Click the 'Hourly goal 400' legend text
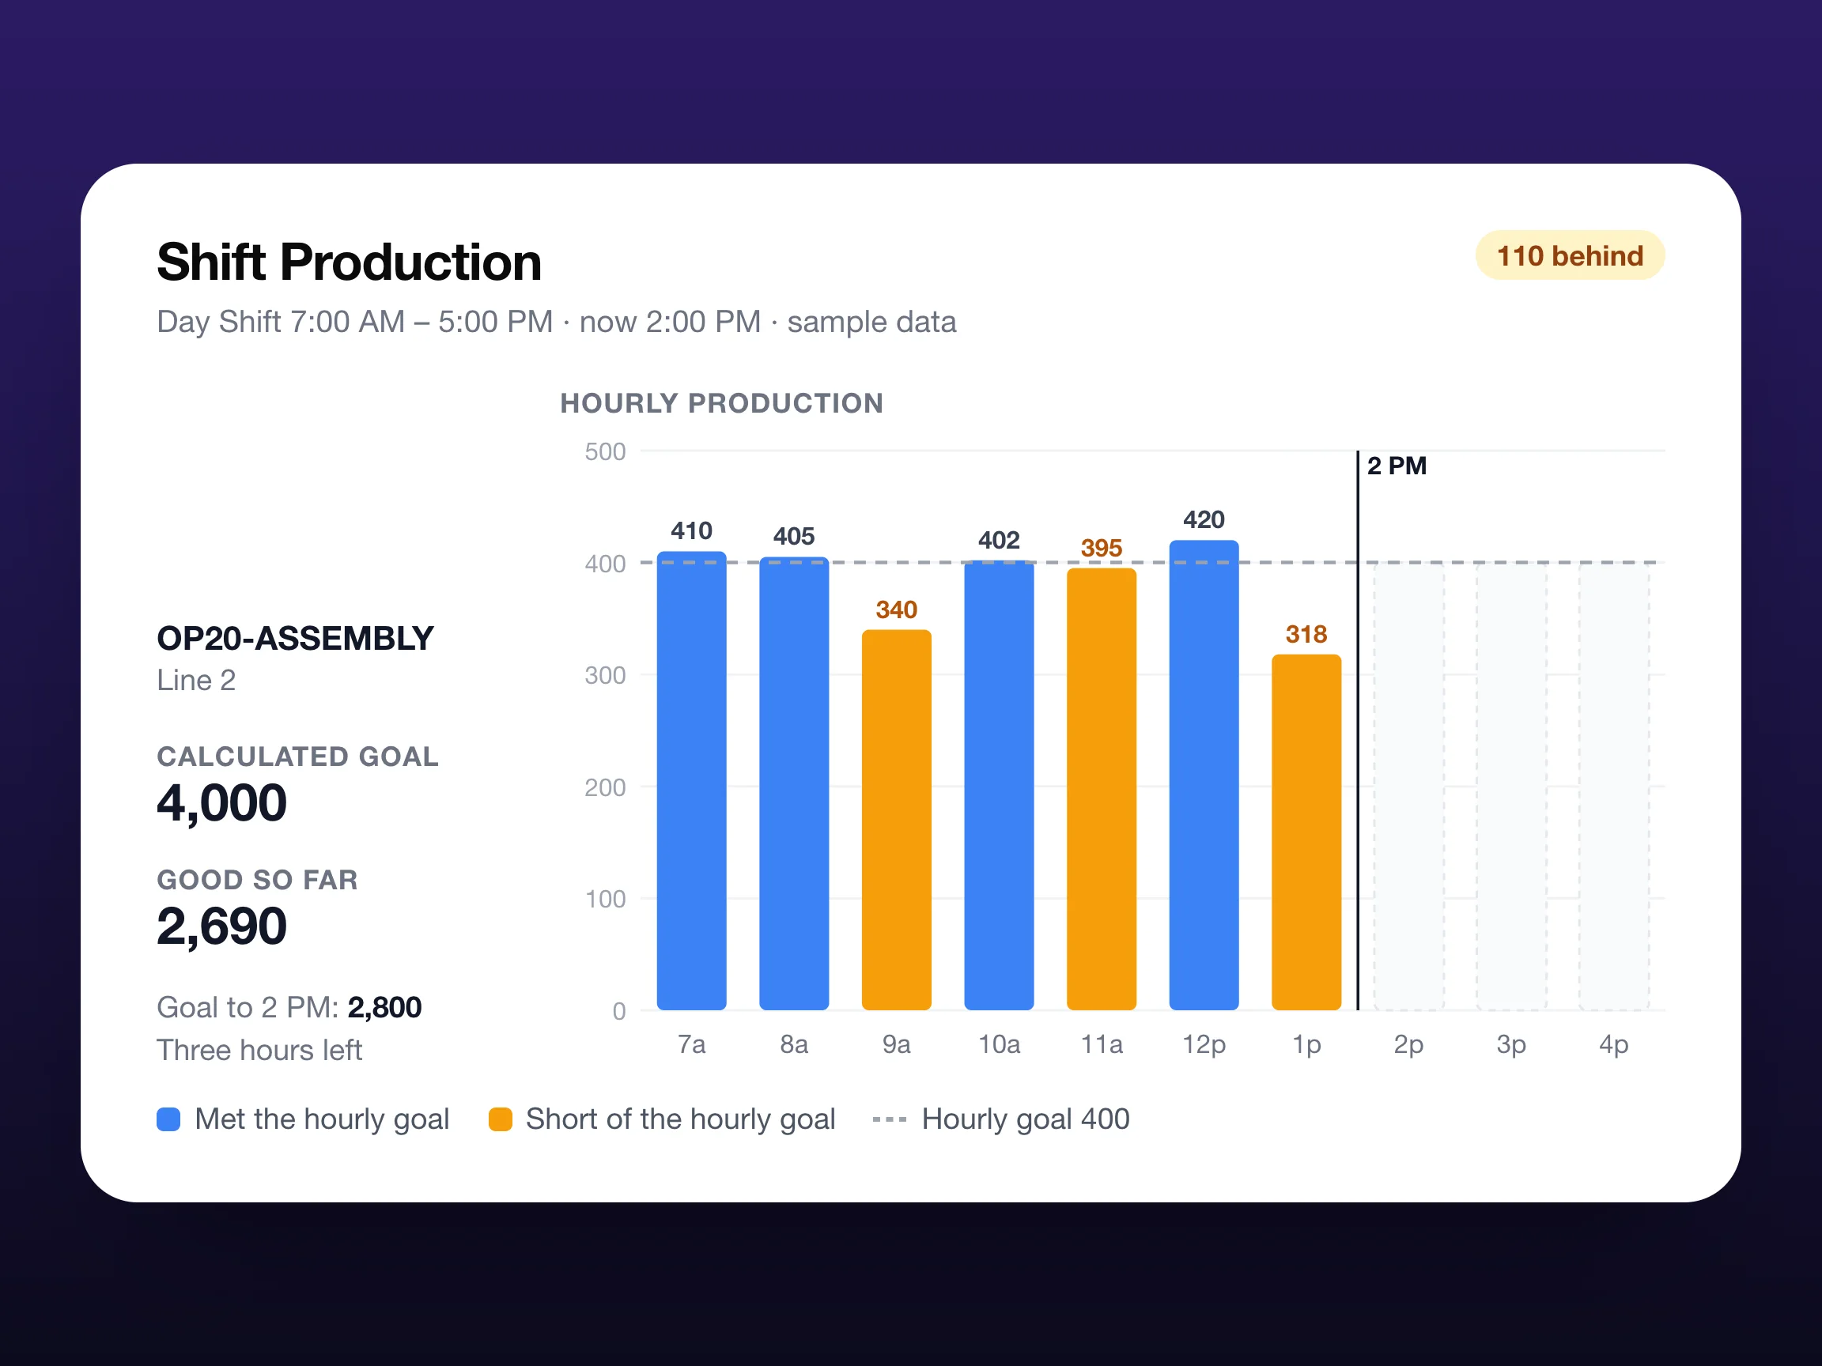The image size is (1822, 1366). 1026,1120
